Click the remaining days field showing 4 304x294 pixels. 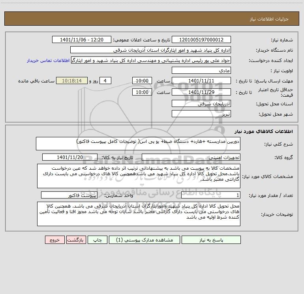click(105, 81)
